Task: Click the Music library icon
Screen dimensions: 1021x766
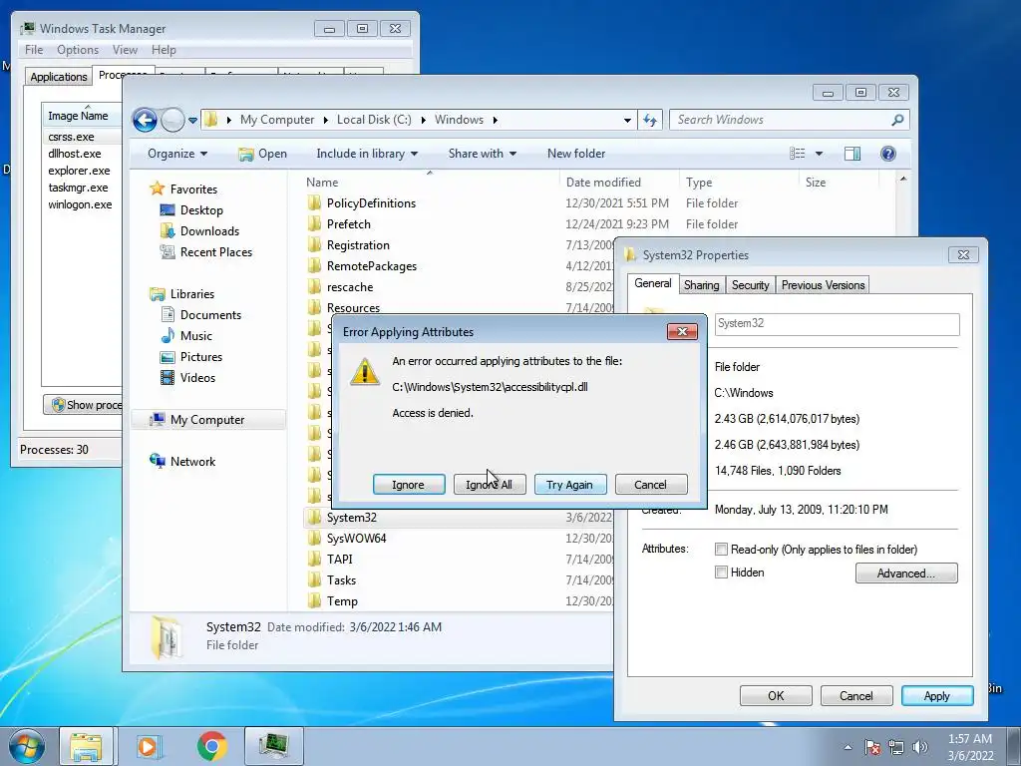Action: [x=168, y=335]
